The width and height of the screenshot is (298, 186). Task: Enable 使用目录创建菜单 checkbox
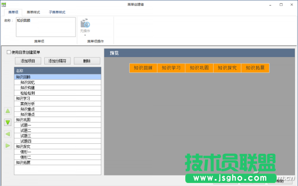(x=9, y=52)
